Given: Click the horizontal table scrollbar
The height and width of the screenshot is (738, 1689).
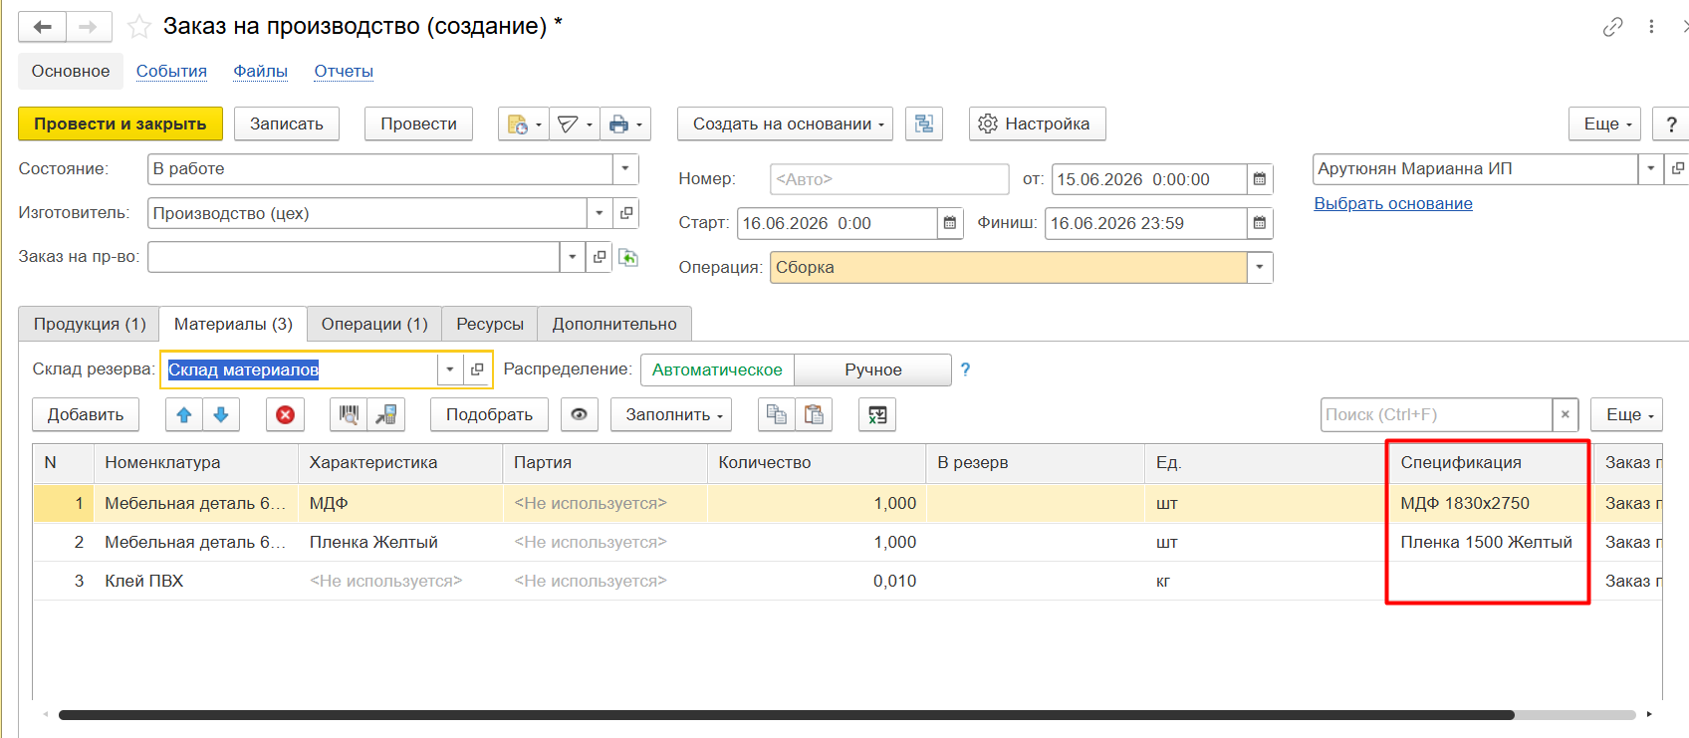Looking at the screenshot, I should click(x=787, y=715).
